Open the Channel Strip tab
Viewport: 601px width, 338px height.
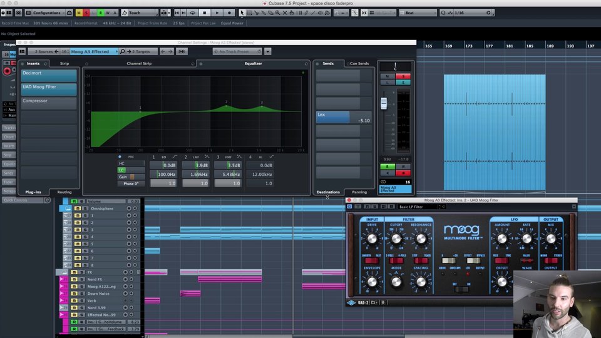(x=139, y=64)
